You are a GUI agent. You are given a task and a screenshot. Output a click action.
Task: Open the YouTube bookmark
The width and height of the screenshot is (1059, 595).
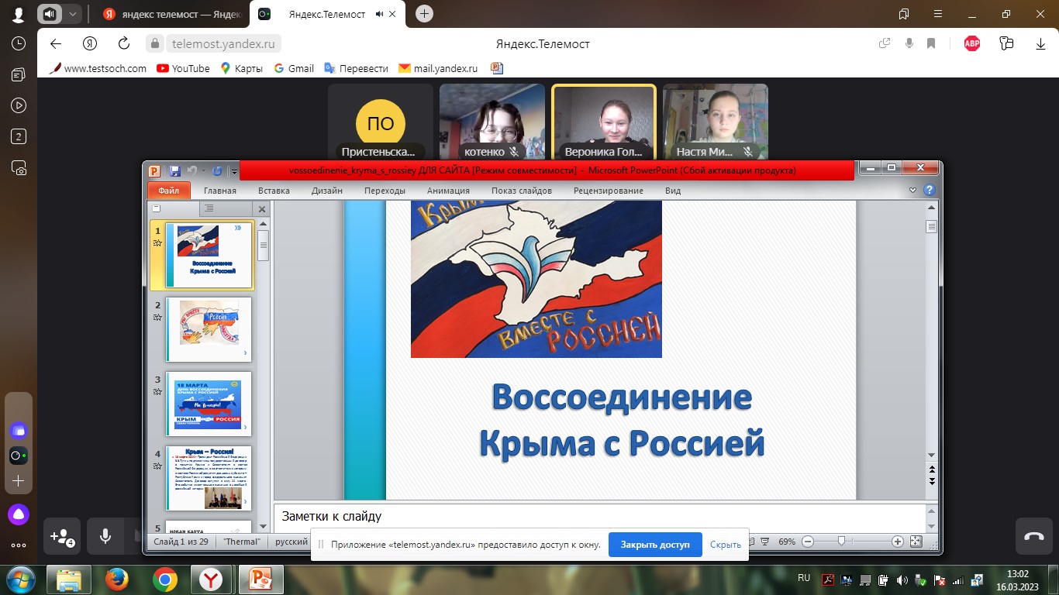tap(183, 68)
